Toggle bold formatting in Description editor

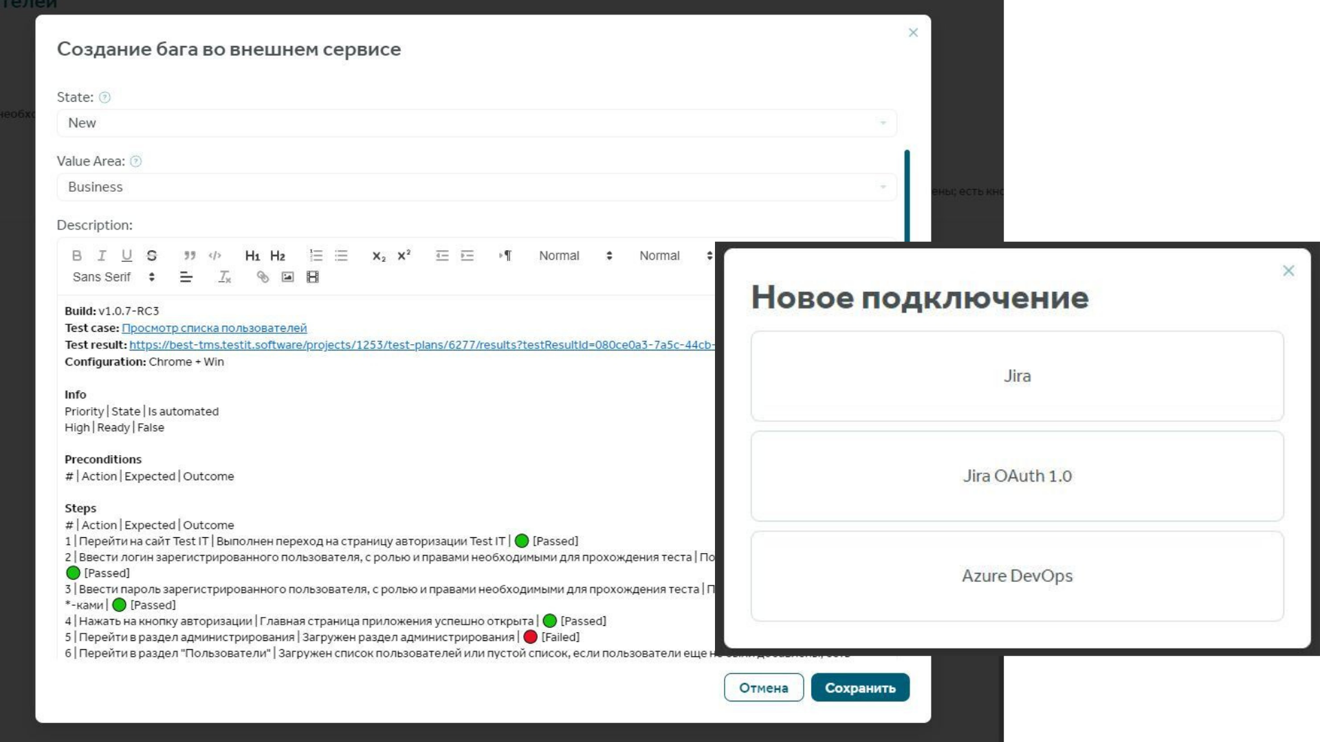[x=77, y=256]
